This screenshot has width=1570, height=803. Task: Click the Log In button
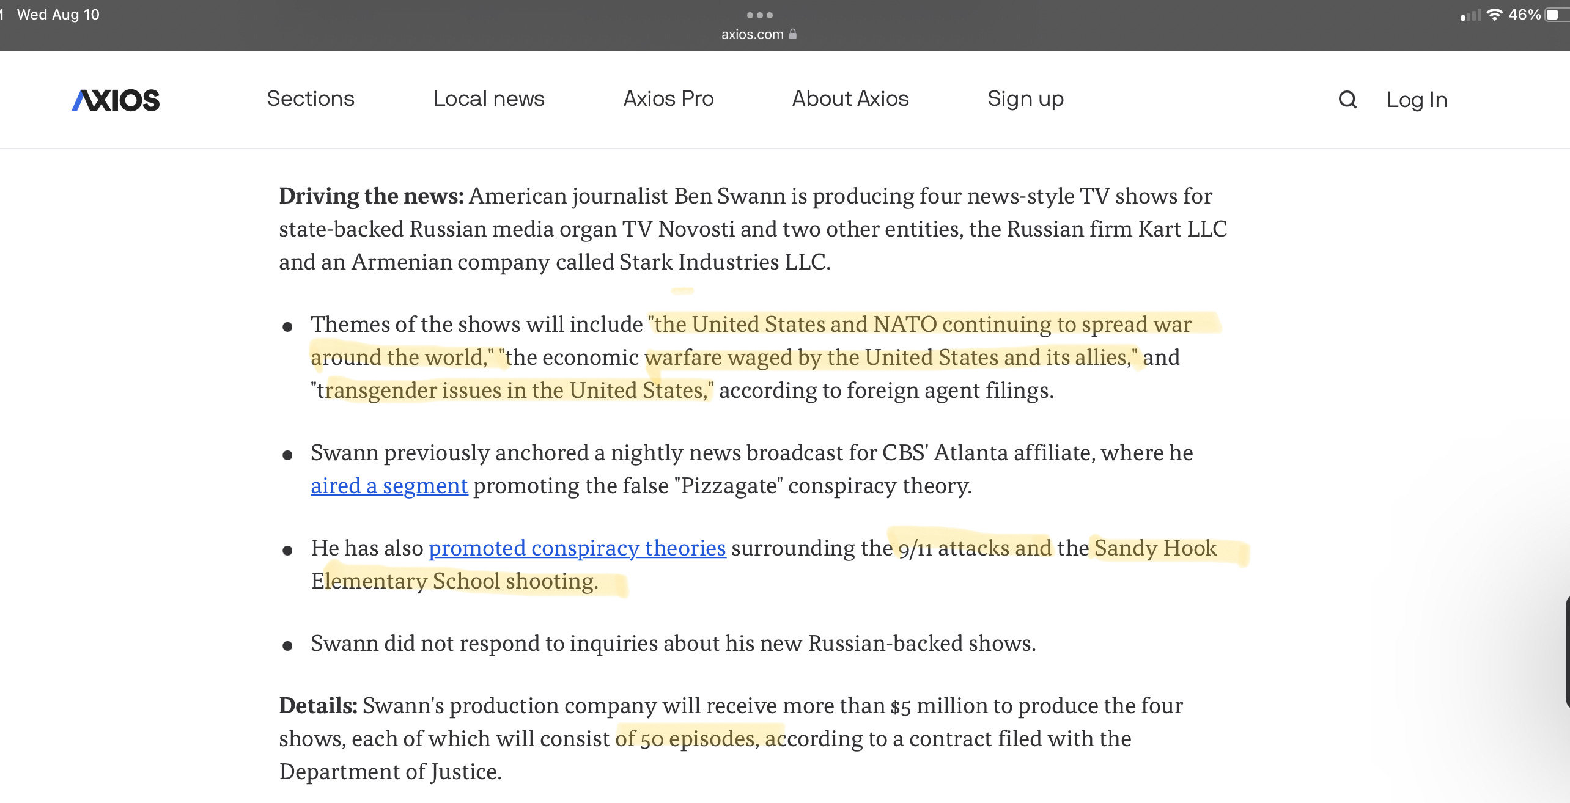1417,100
